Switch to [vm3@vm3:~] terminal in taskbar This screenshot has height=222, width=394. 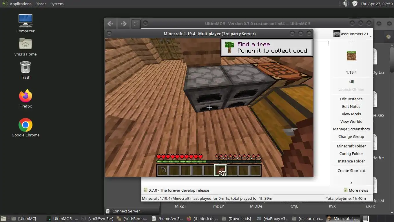(97, 219)
